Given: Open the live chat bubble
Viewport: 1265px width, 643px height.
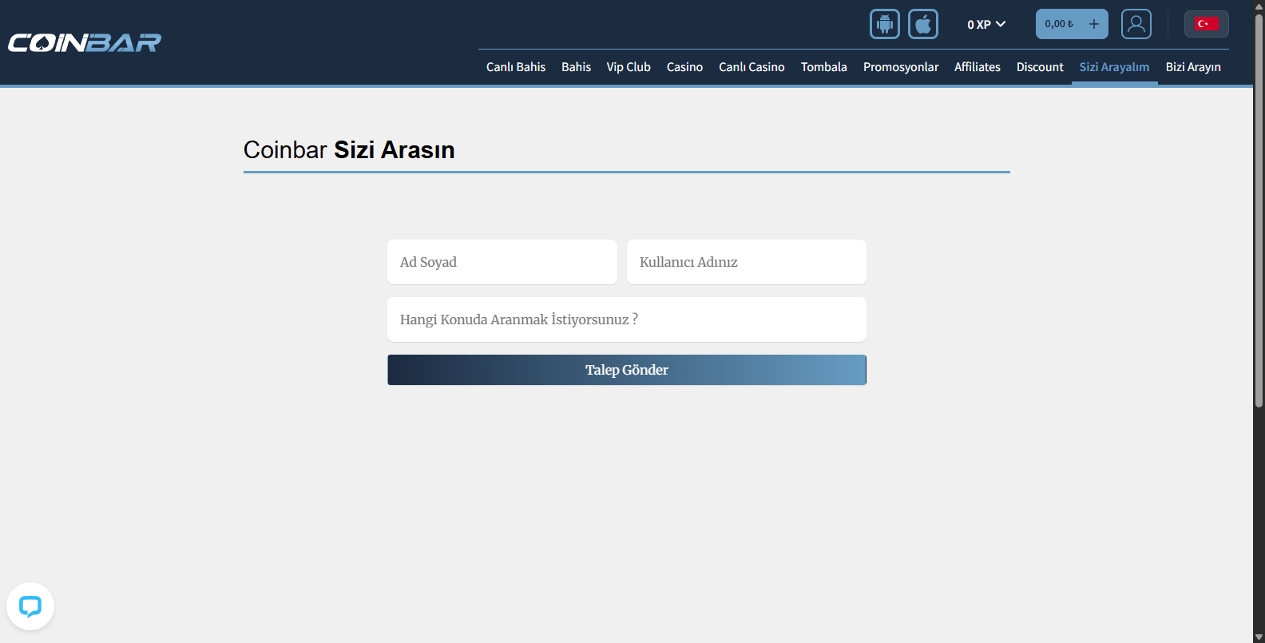Looking at the screenshot, I should 30,606.
